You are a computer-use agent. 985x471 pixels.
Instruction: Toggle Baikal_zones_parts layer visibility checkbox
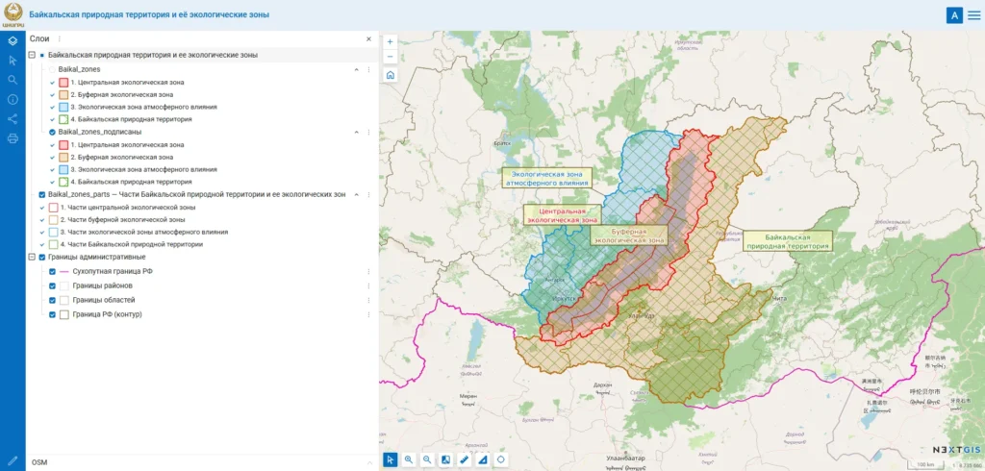(42, 195)
